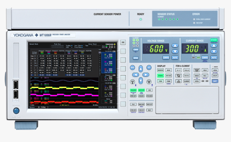Select NUMERIC display mode
Viewport: 231px width, 142px height.
coord(161,70)
